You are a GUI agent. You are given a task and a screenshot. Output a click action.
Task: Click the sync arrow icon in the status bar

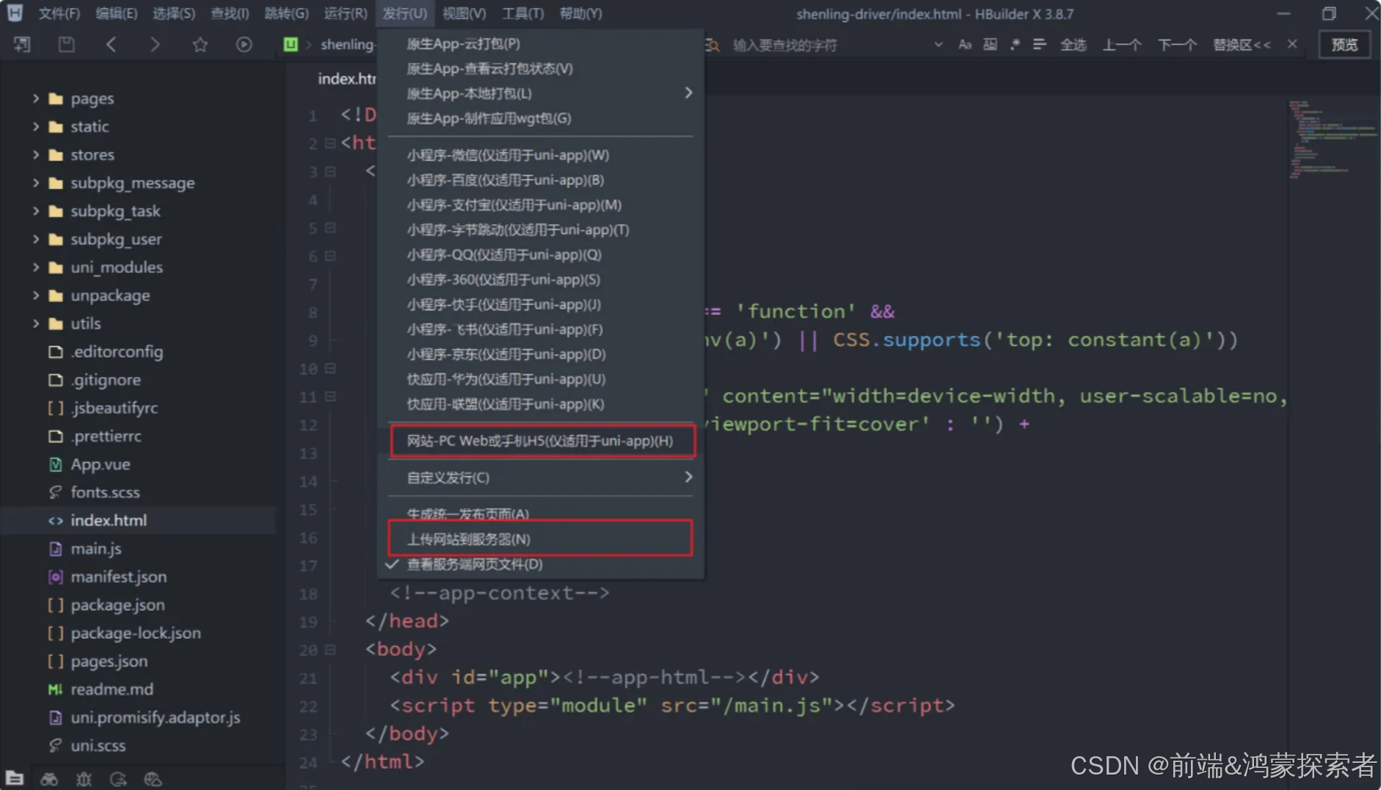pos(118,779)
